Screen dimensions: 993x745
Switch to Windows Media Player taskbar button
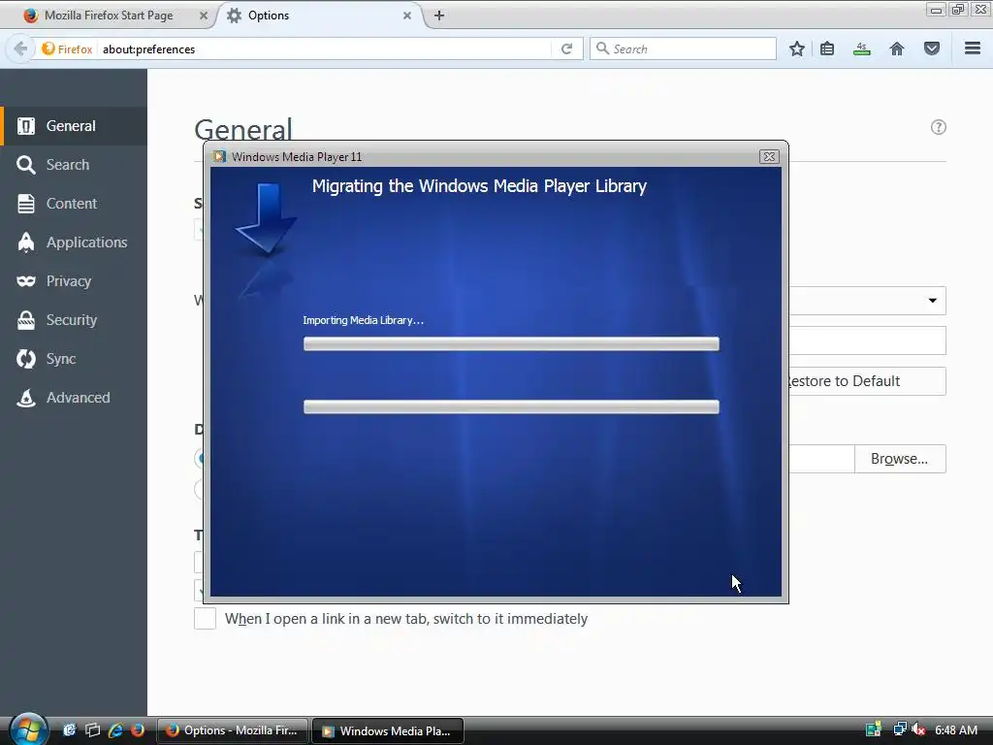(388, 730)
